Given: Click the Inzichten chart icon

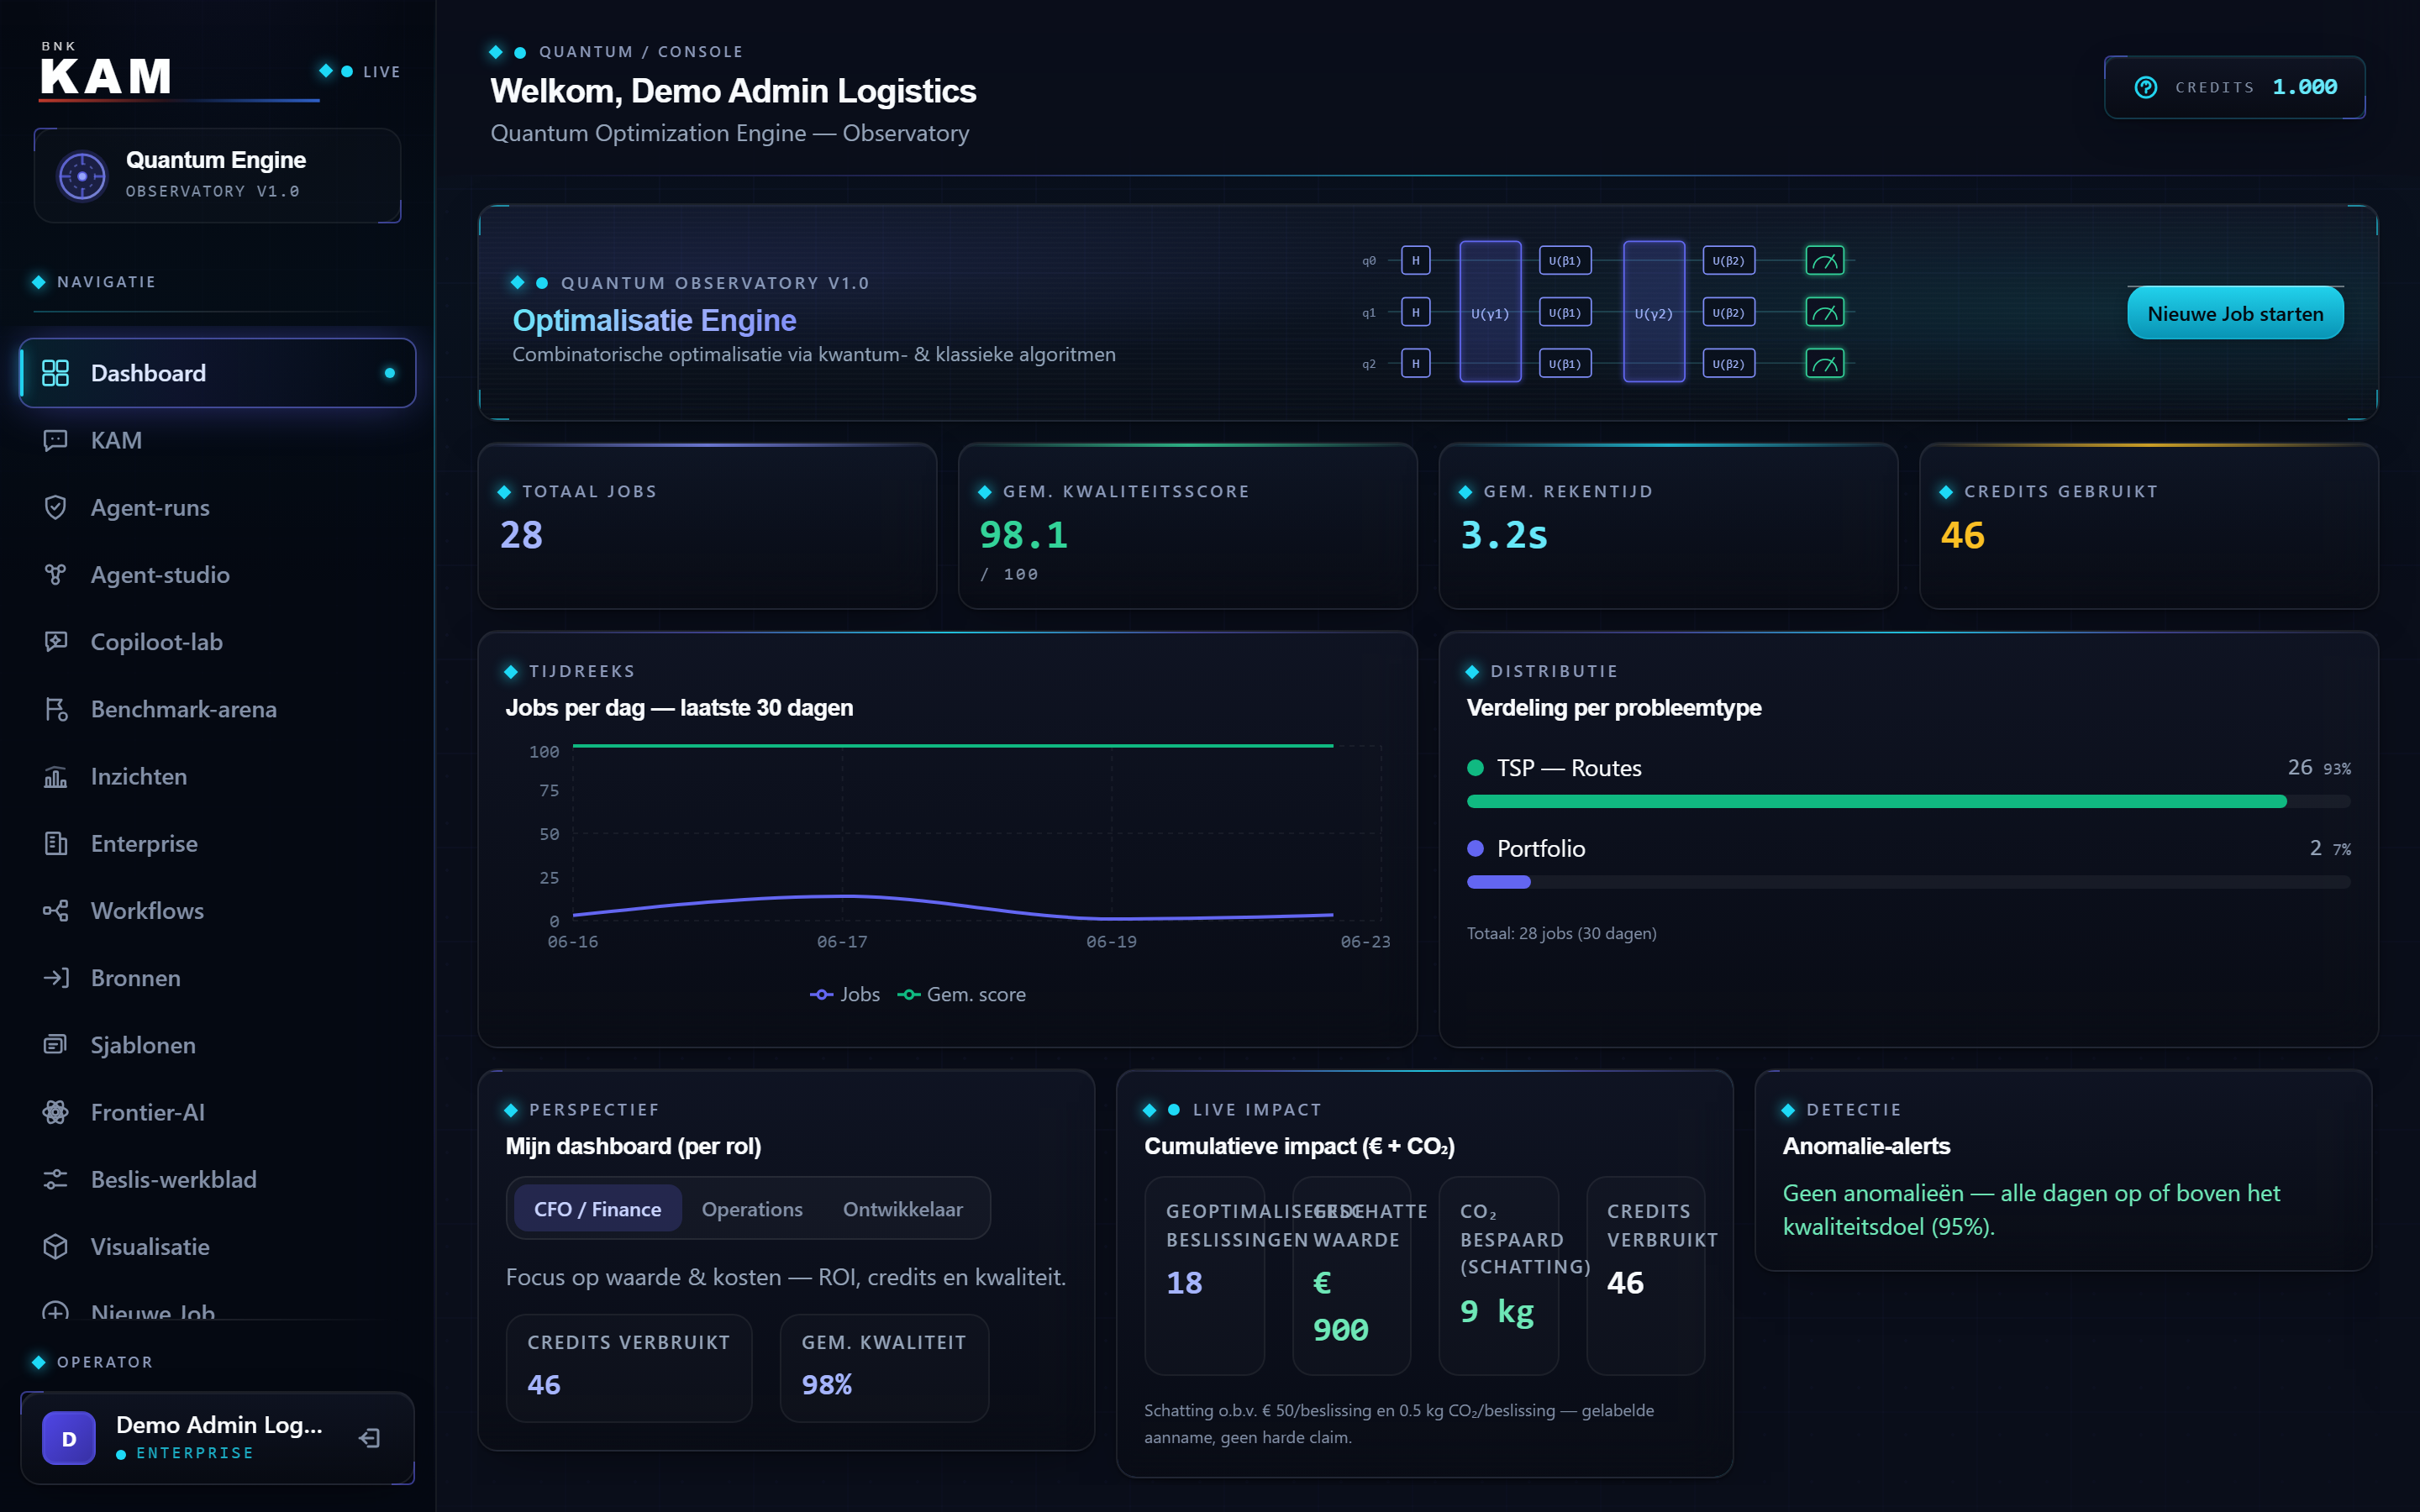Looking at the screenshot, I should coord(55,776).
